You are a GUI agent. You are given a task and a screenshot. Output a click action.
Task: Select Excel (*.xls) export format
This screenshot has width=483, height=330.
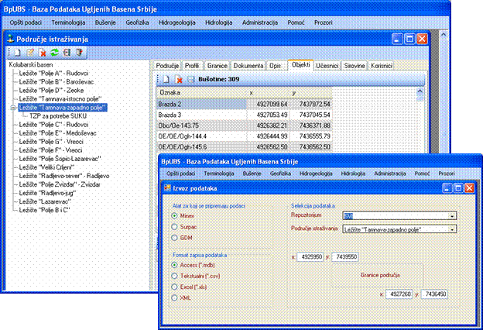coord(173,287)
